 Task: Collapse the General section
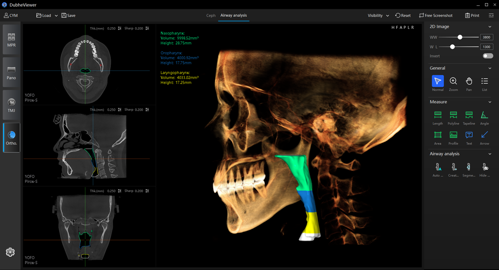pyautogui.click(x=490, y=68)
